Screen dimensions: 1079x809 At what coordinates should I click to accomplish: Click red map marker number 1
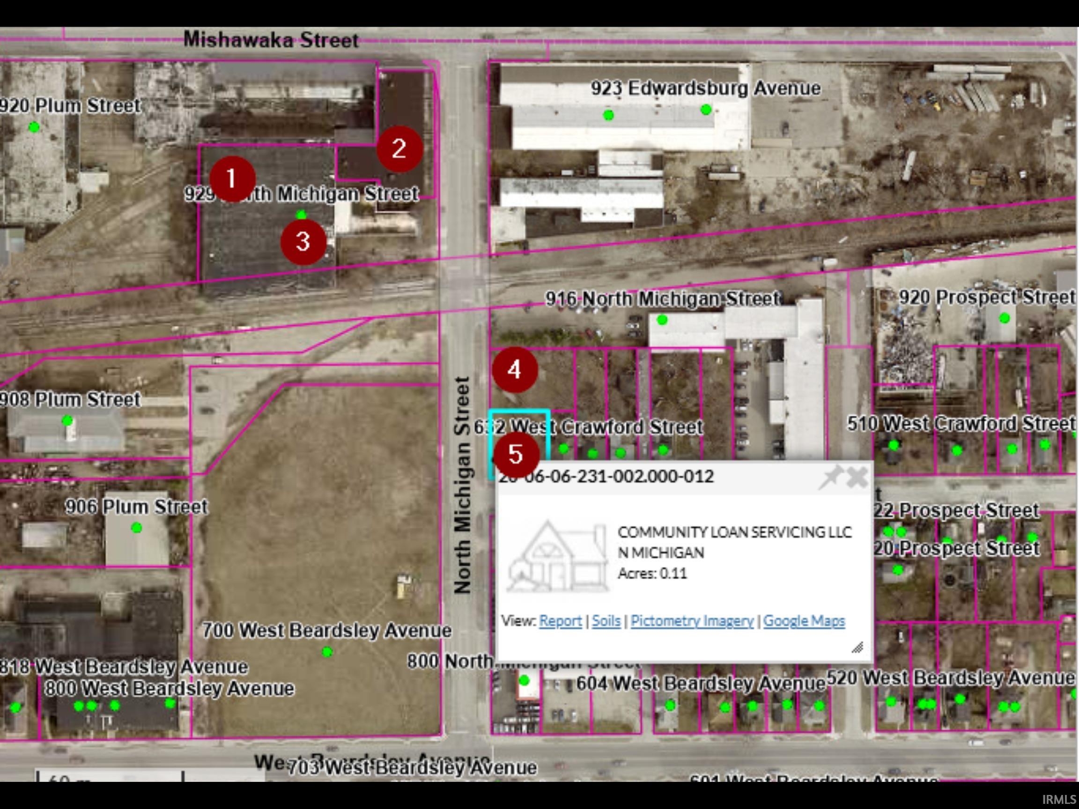pyautogui.click(x=232, y=178)
